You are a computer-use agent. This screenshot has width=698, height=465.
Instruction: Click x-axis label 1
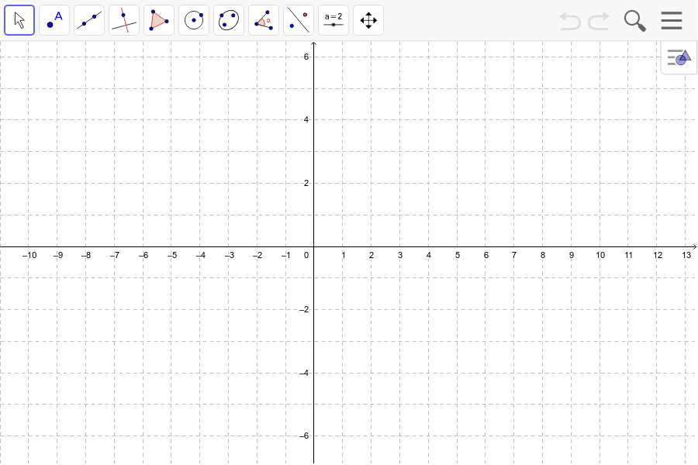click(344, 256)
